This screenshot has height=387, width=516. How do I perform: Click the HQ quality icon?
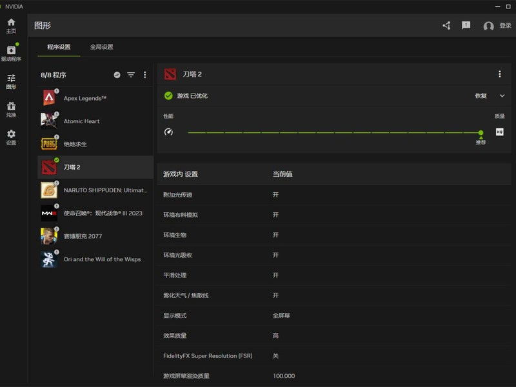click(499, 132)
